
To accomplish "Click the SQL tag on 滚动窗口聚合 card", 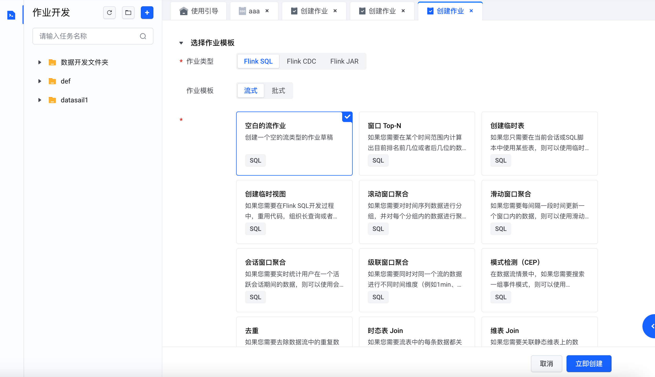I will coord(378,229).
